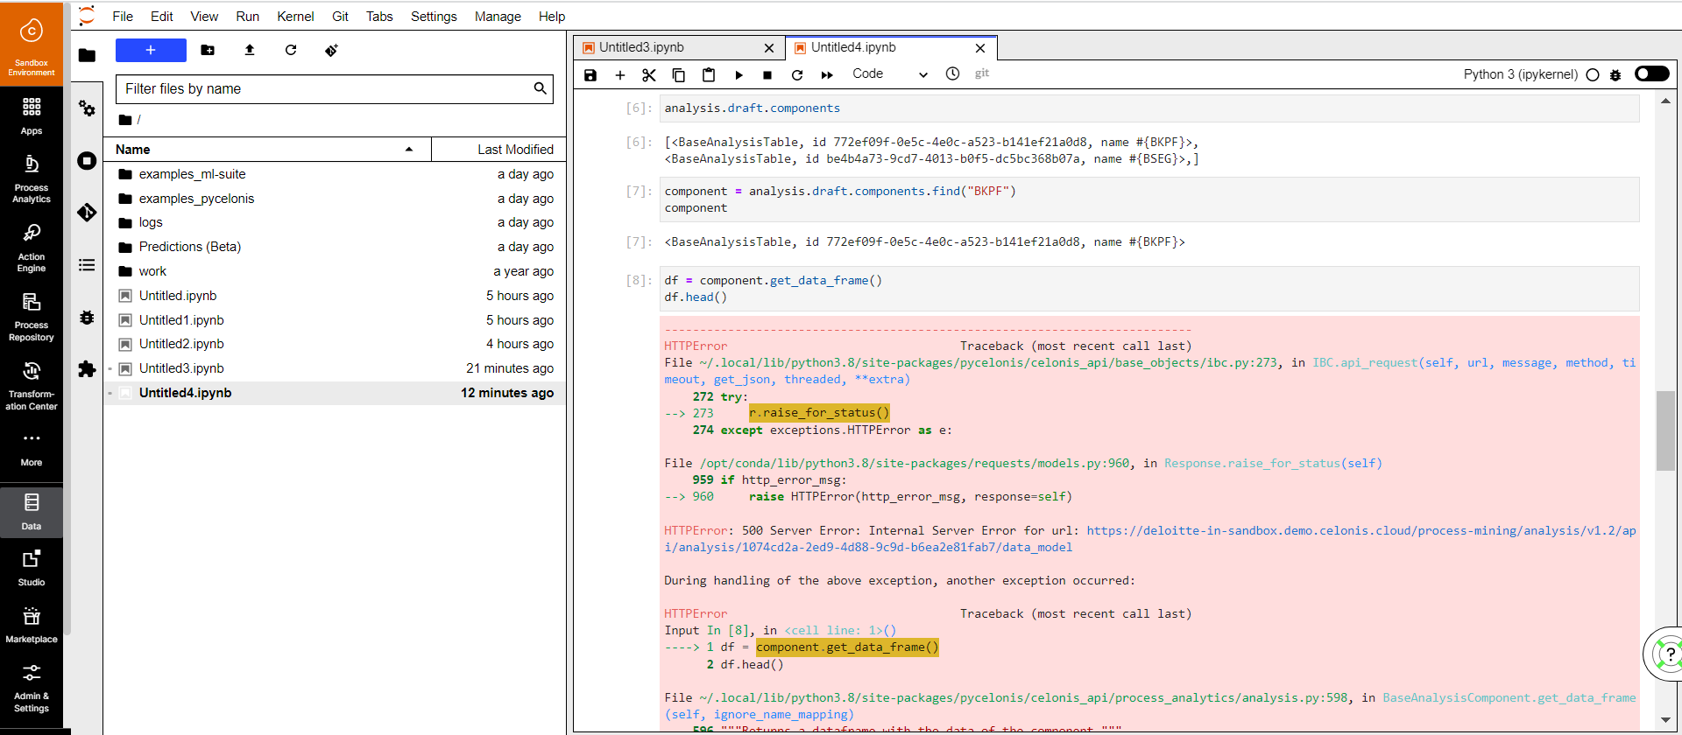Select the examples_ml-suite folder

pyautogui.click(x=335, y=174)
